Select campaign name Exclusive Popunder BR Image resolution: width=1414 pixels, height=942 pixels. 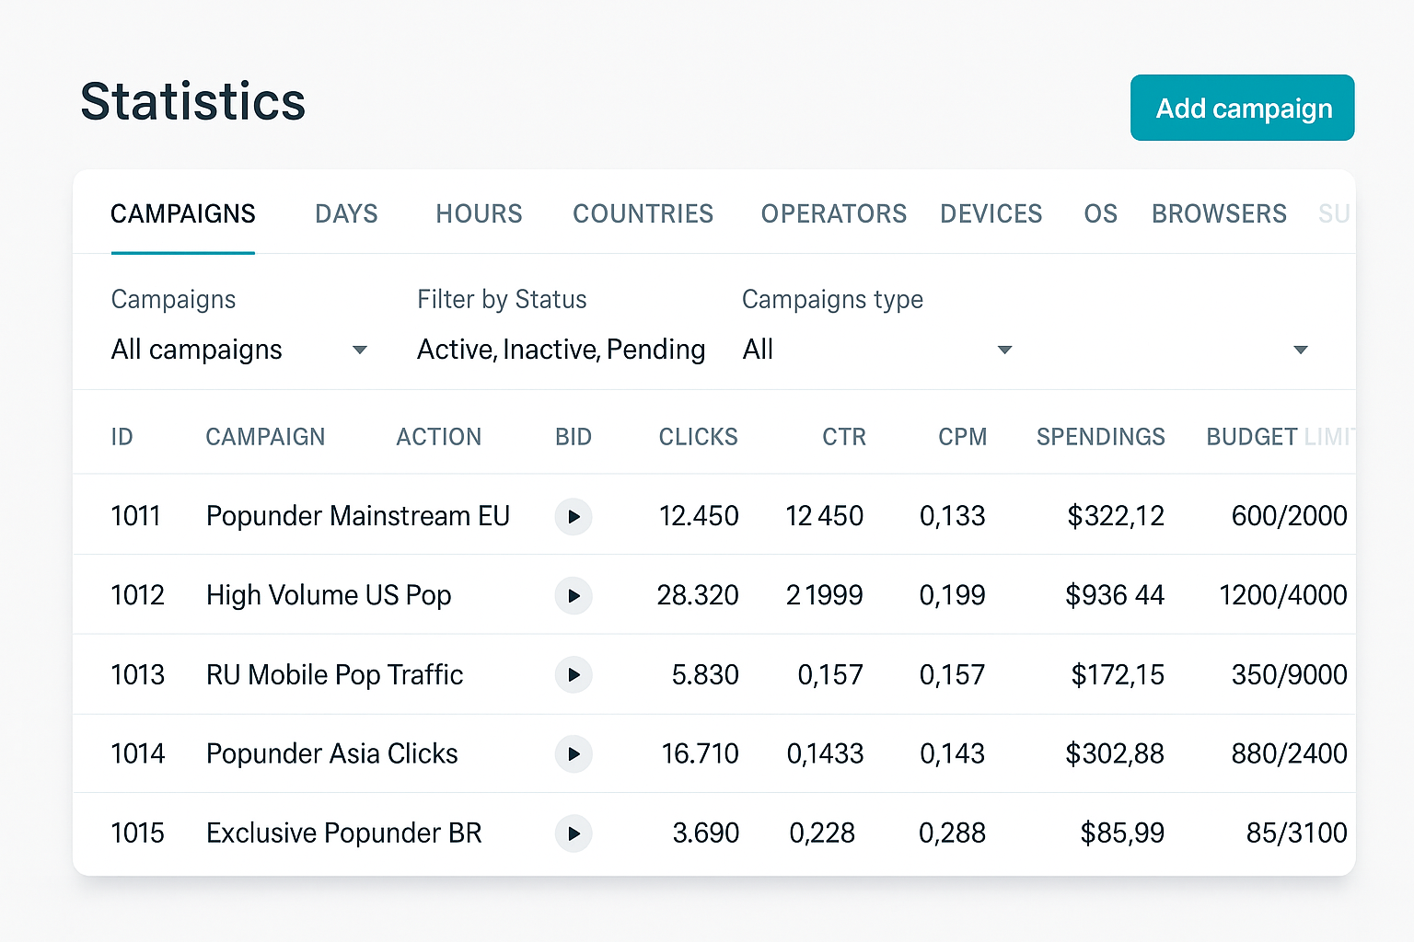[x=343, y=833]
